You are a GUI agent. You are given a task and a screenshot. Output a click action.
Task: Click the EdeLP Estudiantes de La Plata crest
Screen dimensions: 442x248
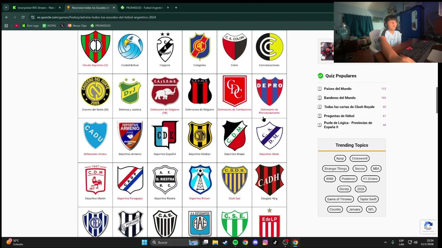pos(269,223)
